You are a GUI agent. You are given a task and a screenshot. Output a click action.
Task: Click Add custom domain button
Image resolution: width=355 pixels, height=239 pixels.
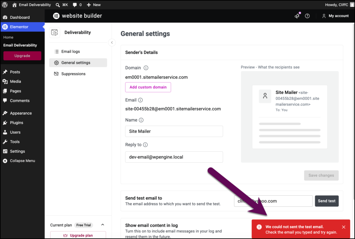(148, 87)
